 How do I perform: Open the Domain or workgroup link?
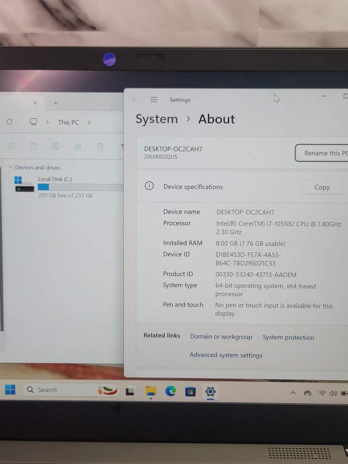pyautogui.click(x=221, y=337)
